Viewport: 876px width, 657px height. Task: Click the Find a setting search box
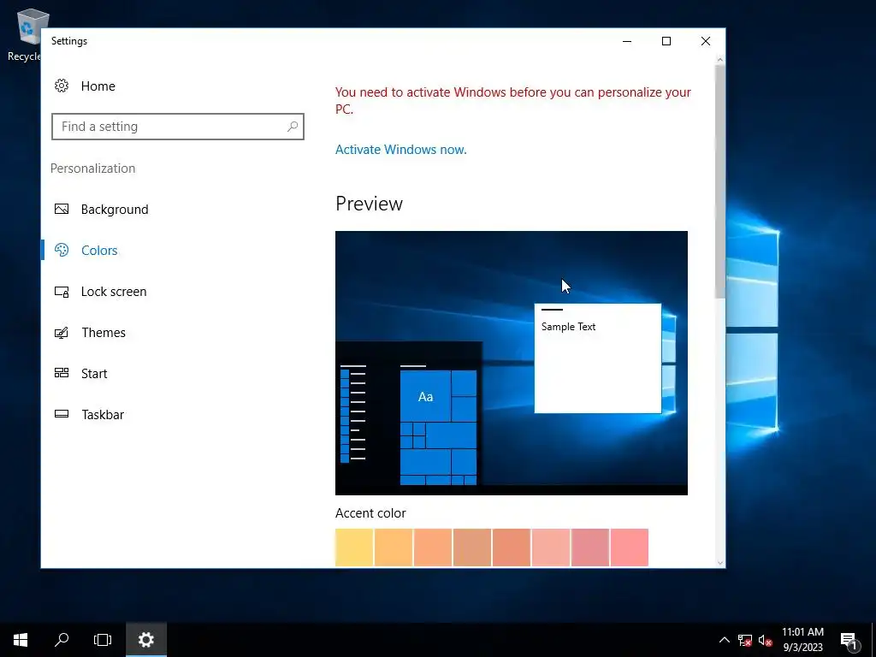pos(178,127)
